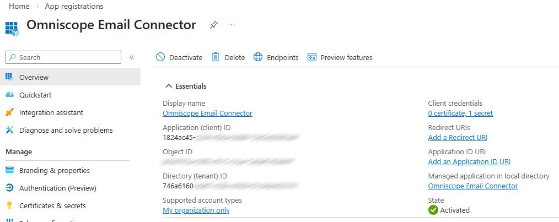
Task: Click the app registration grid icon beside title
Action: click(x=12, y=29)
